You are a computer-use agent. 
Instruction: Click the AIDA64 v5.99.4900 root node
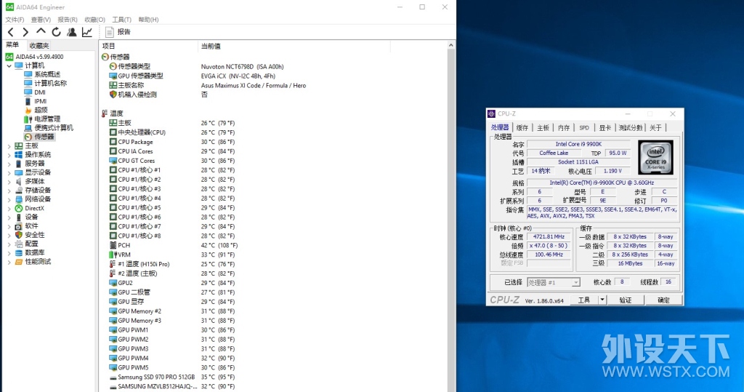[x=39, y=57]
